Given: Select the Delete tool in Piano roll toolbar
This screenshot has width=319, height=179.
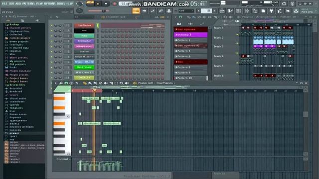Looking at the screenshot, I should click(101, 83).
